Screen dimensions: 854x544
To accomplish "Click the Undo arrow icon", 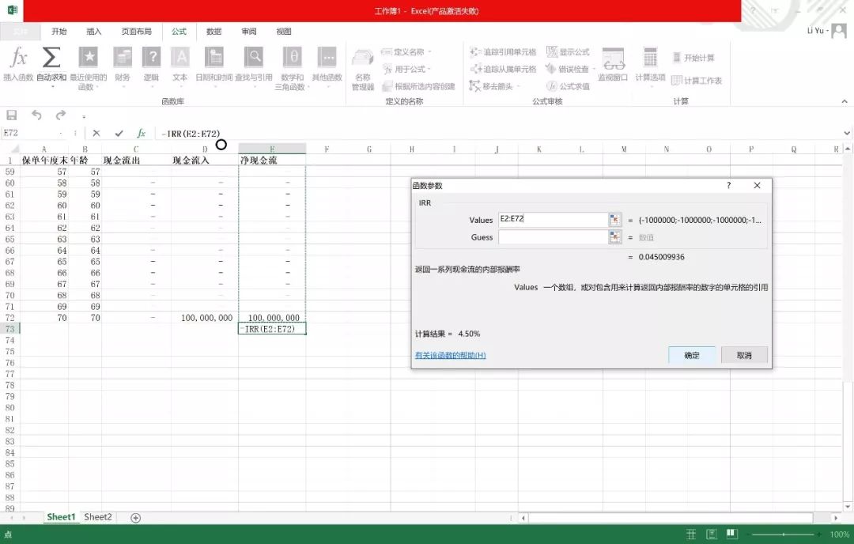I will pyautogui.click(x=36, y=115).
